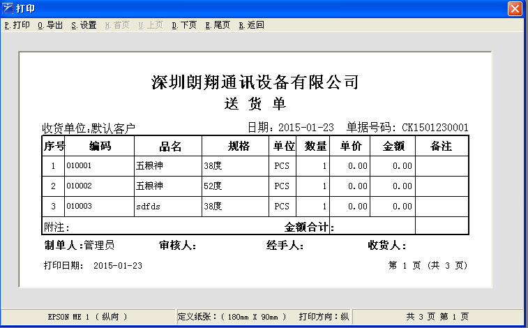Go to the previous page (上页)
Image resolution: width=528 pixels, height=328 pixels.
pos(151,25)
